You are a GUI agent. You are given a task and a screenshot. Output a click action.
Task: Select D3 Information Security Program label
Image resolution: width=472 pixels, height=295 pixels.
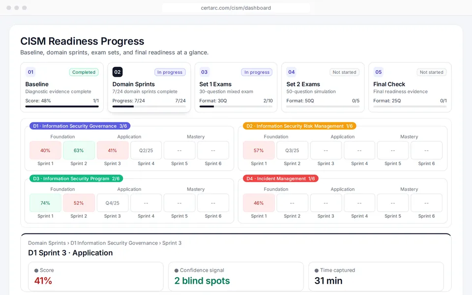pos(76,178)
